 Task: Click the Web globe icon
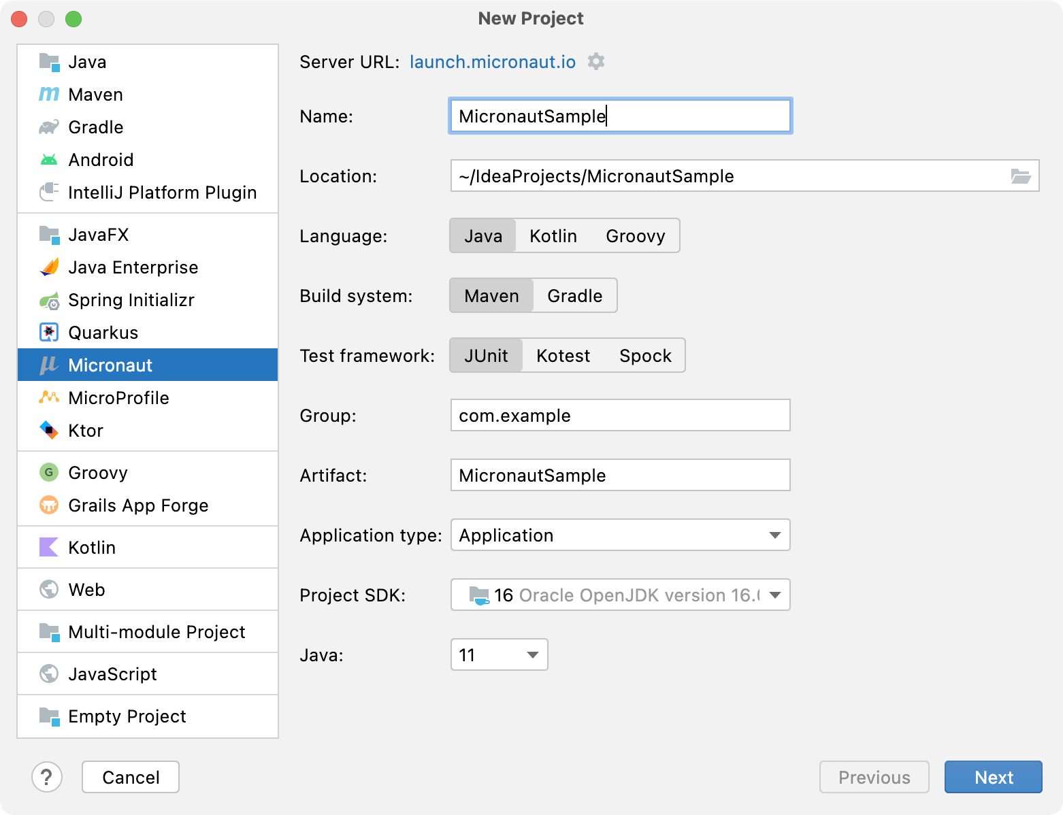tap(49, 589)
